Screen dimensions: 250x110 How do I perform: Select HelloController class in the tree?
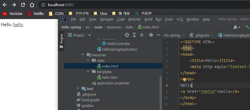pos(116,44)
